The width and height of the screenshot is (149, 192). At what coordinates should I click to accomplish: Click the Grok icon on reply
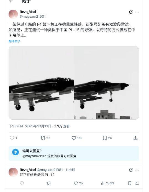[x=131, y=170]
